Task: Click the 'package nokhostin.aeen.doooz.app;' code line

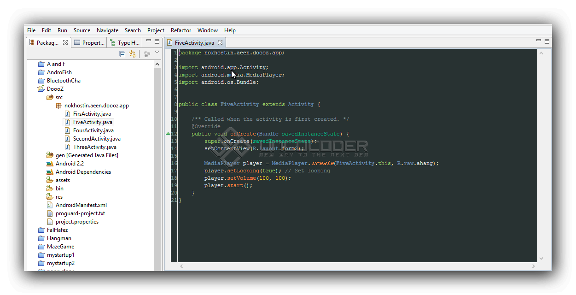Action: (232, 53)
